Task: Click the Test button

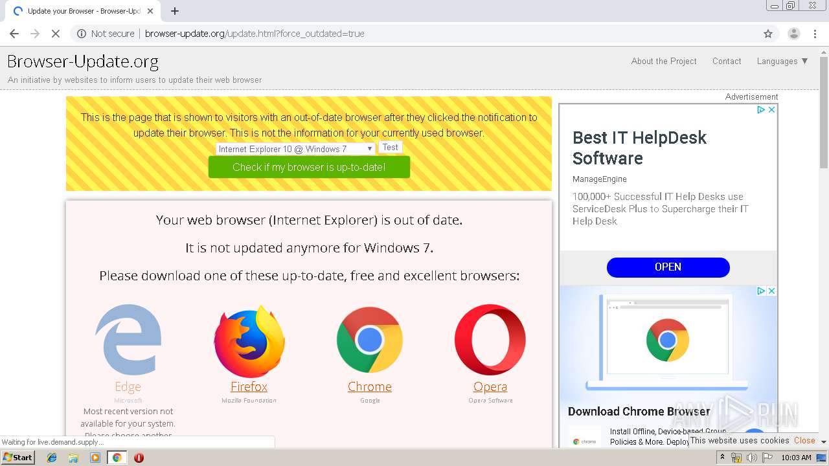Action: coord(391,148)
